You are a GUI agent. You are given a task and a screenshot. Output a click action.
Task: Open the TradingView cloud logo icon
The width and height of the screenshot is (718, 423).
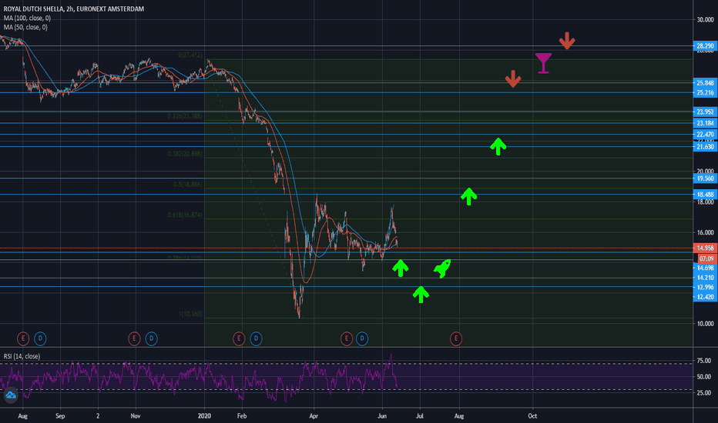pyautogui.click(x=10, y=395)
